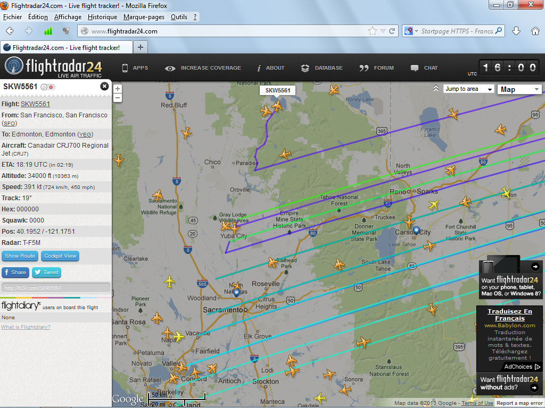Viewport: 545px width, 408px height.
Task: Zoom out on the map
Action: (x=118, y=98)
